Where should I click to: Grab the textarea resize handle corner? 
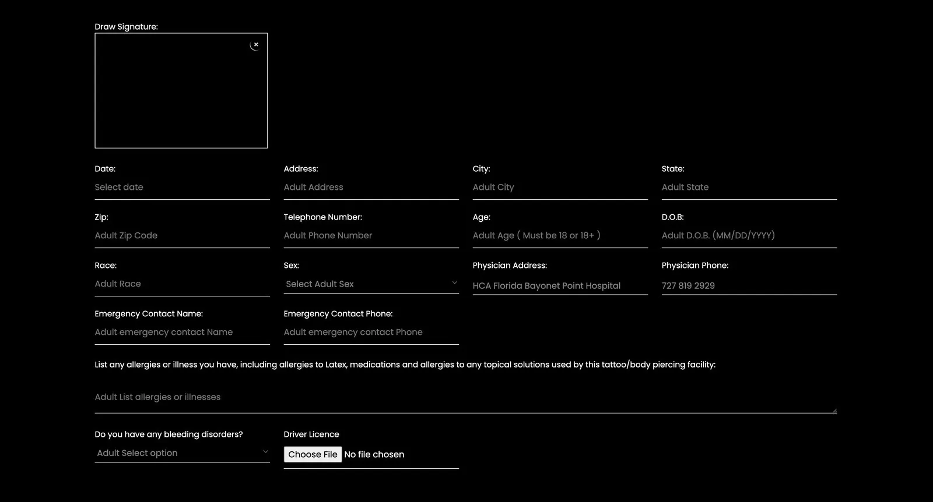(x=834, y=411)
